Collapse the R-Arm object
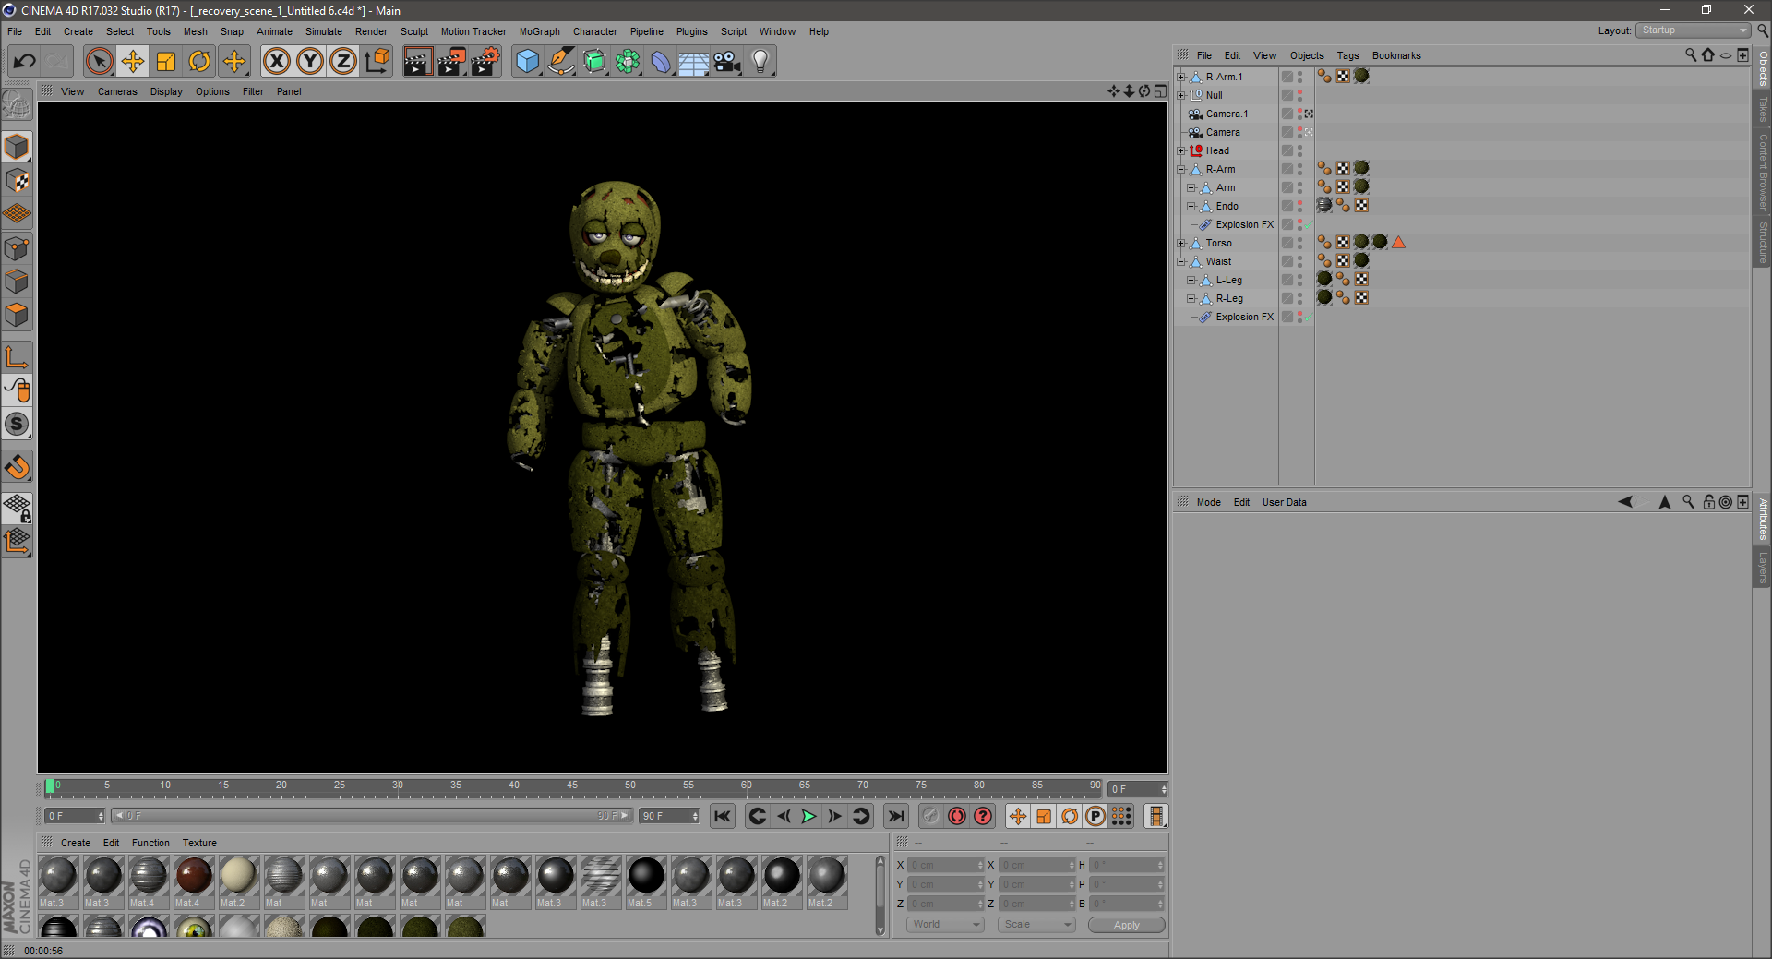The width and height of the screenshot is (1772, 959). [1180, 169]
